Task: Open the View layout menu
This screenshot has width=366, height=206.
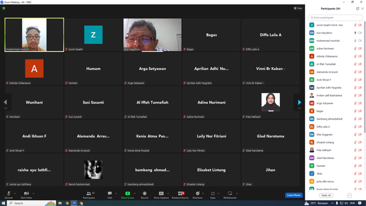Action: point(298,8)
